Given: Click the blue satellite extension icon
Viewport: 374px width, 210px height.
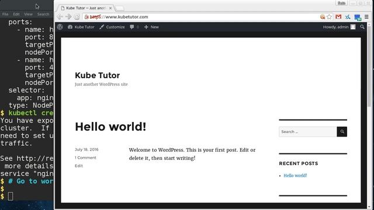Looking at the screenshot, I should (x=348, y=17).
